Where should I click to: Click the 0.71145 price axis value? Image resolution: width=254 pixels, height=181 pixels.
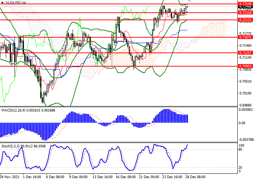pyautogui.click(x=245, y=58)
